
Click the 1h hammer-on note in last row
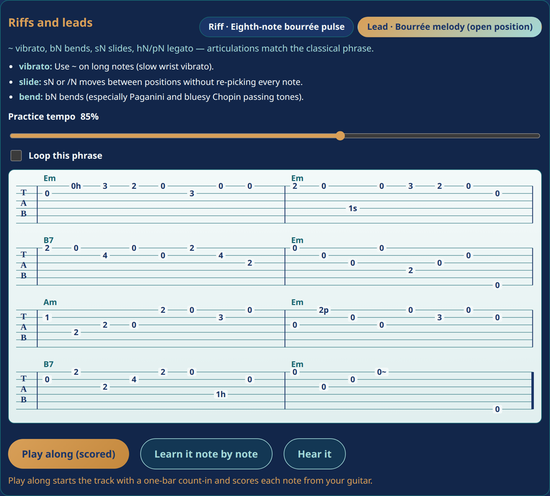(220, 394)
